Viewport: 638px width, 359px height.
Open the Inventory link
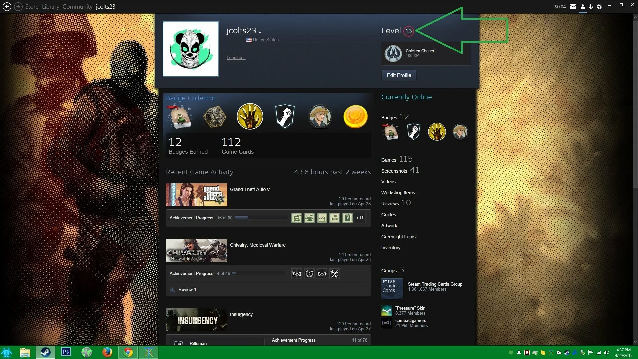[x=391, y=248]
